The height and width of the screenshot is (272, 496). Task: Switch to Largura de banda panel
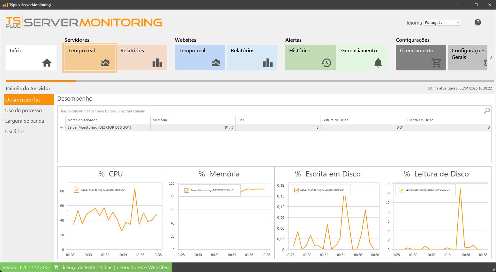25,121
